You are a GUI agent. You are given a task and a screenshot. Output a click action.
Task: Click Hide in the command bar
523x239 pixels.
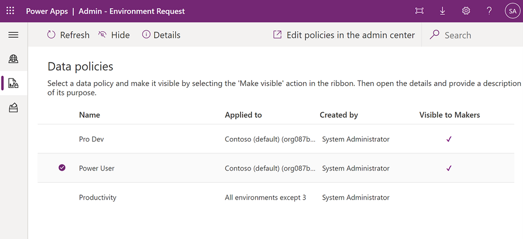point(114,35)
